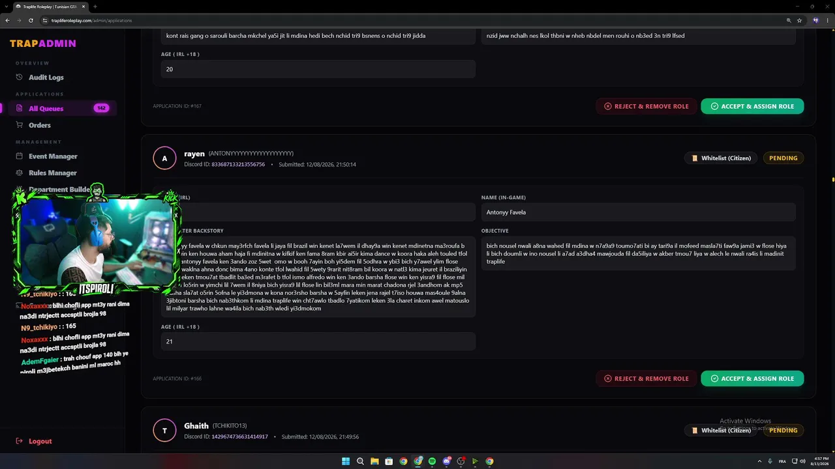Click the APPLICATION ID: #166 text

point(177,378)
